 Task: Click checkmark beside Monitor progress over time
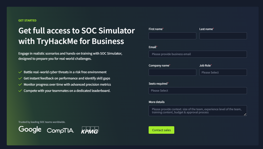20,84
